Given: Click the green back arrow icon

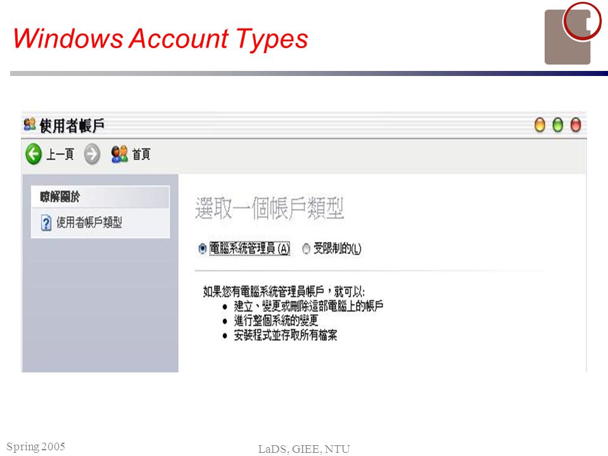Looking at the screenshot, I should (34, 154).
